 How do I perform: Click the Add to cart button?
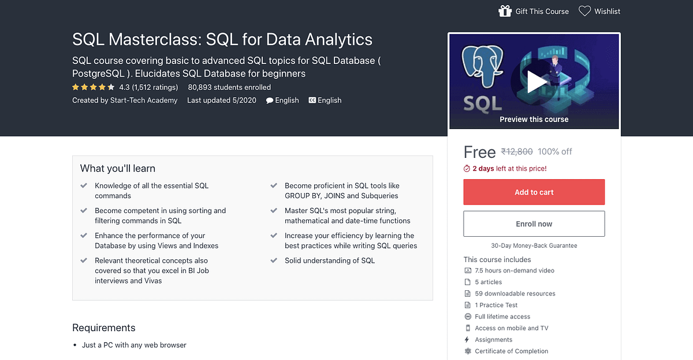tap(534, 192)
